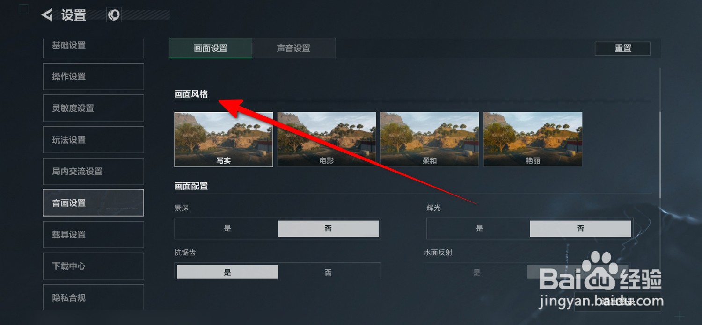Set 景深 to 是
This screenshot has width=702, height=325.
[227, 229]
